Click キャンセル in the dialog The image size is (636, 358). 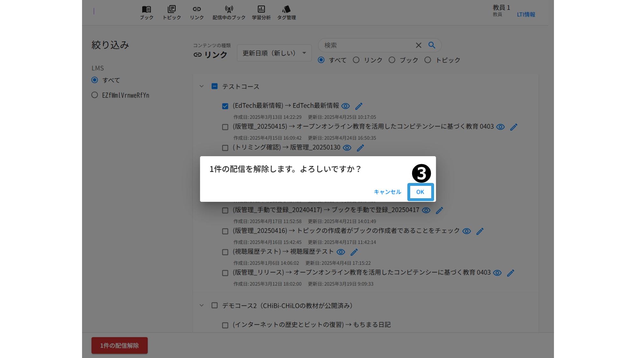[387, 192]
